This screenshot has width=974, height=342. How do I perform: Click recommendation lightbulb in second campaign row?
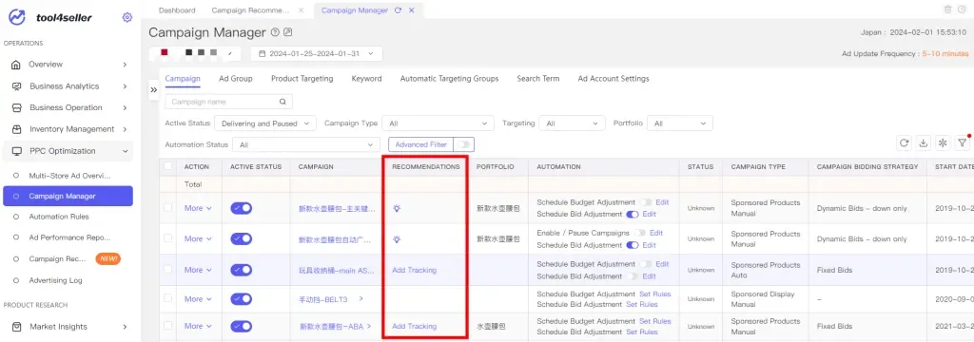pyautogui.click(x=397, y=239)
